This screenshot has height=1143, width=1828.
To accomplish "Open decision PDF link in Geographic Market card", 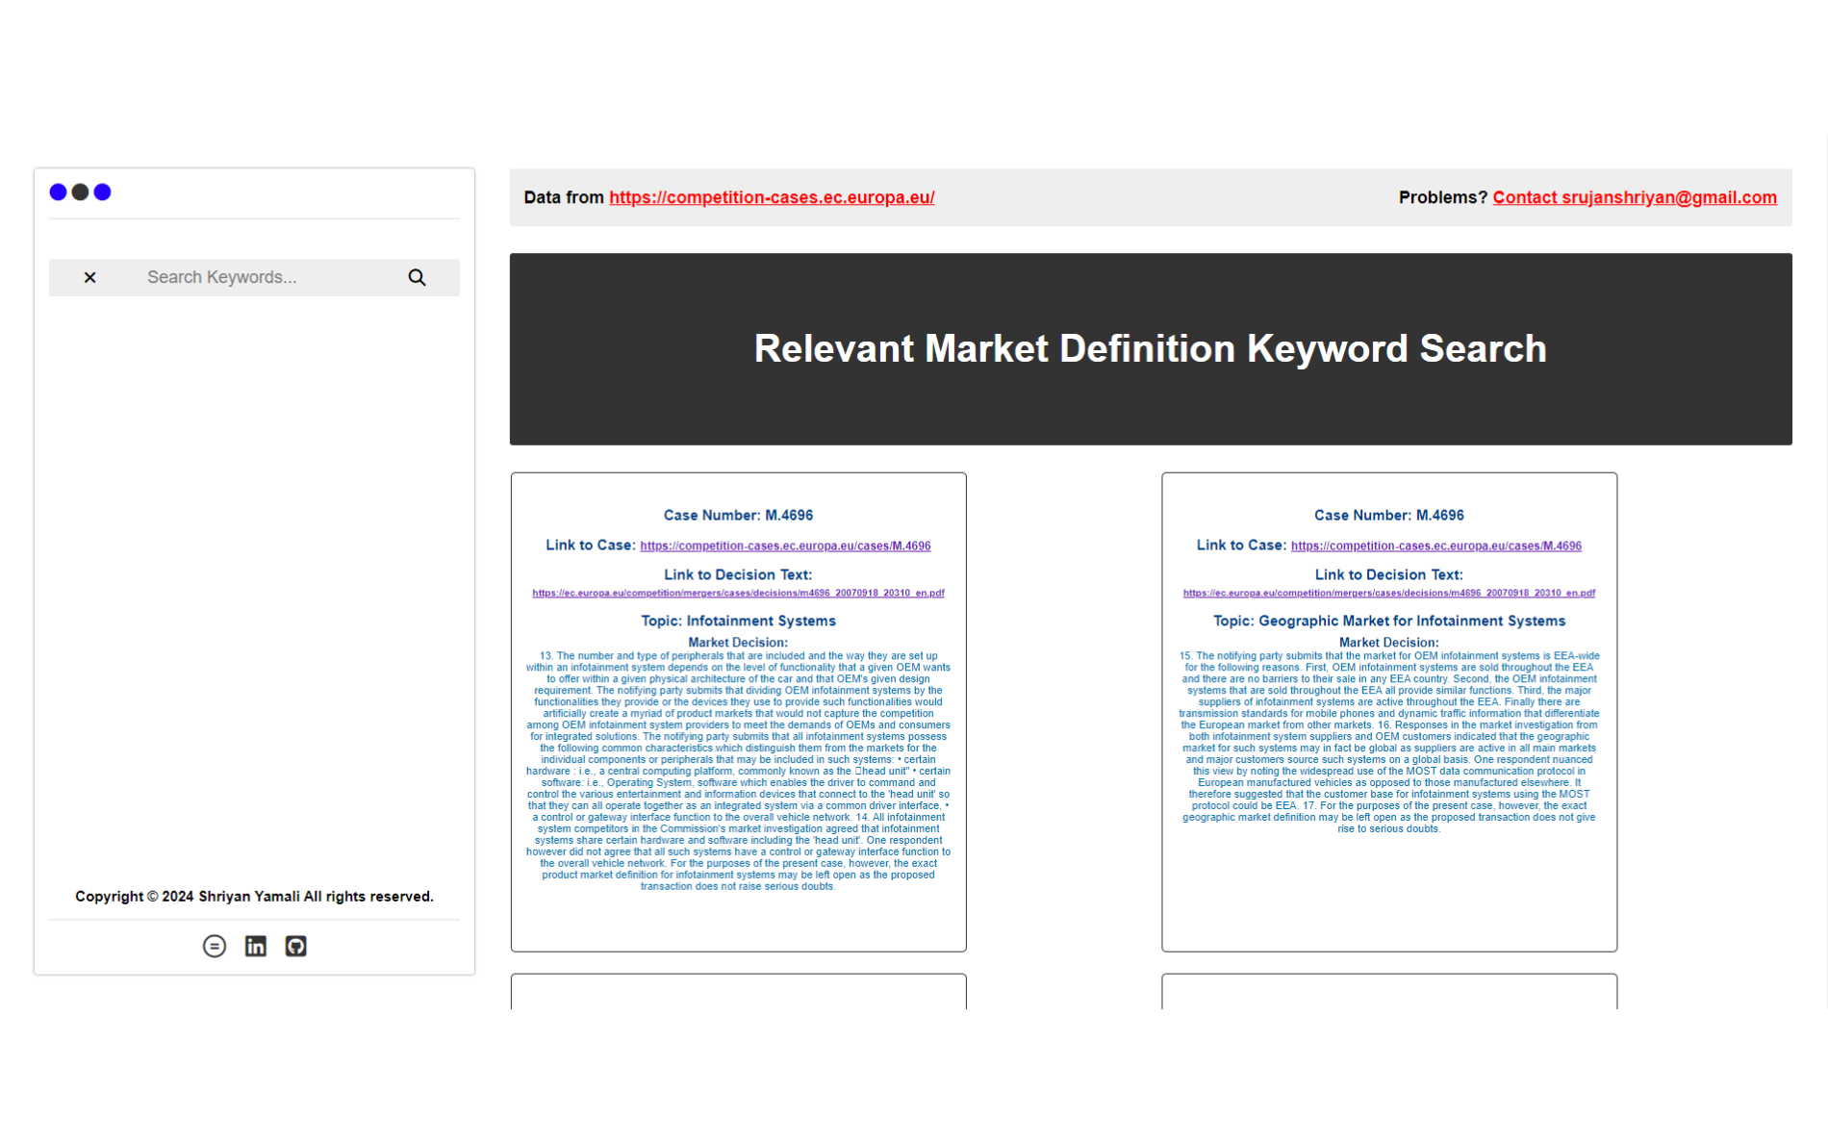I will click(x=1388, y=593).
